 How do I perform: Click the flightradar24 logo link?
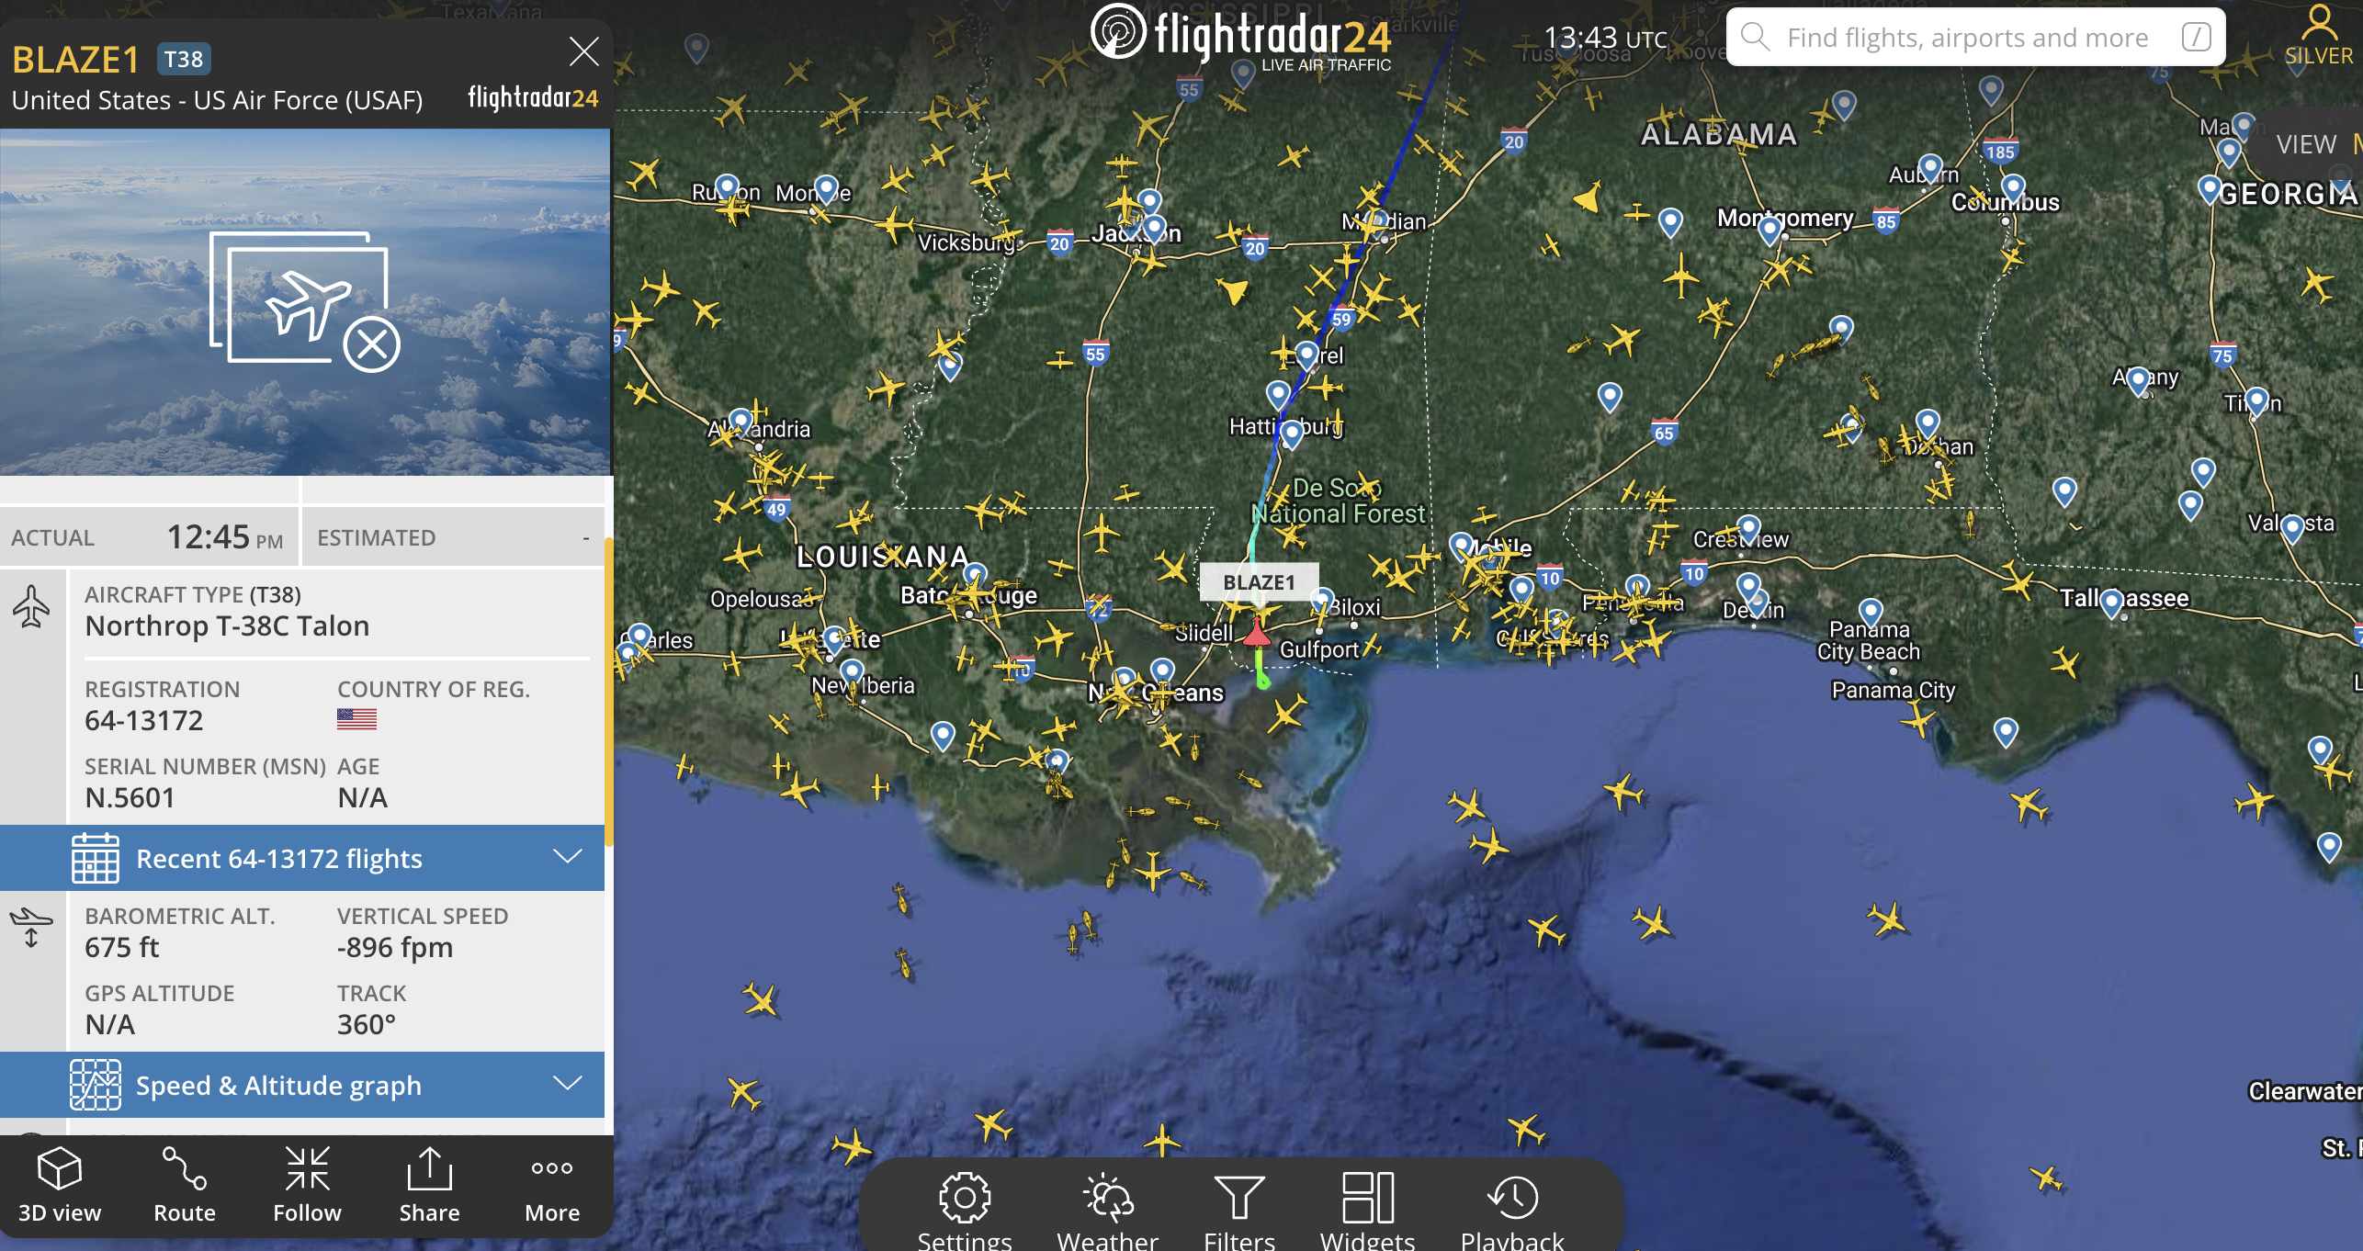pyautogui.click(x=1242, y=37)
